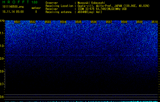Click the 0504 time marker
Viewport: 160px width, 102px height.
(63, 22)
